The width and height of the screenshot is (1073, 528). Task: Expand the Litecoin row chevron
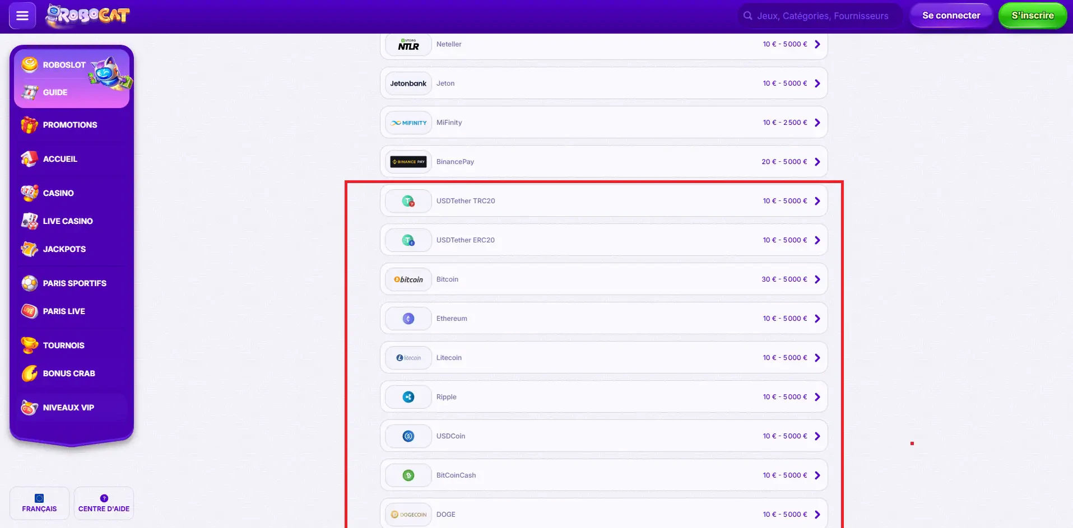click(x=817, y=358)
